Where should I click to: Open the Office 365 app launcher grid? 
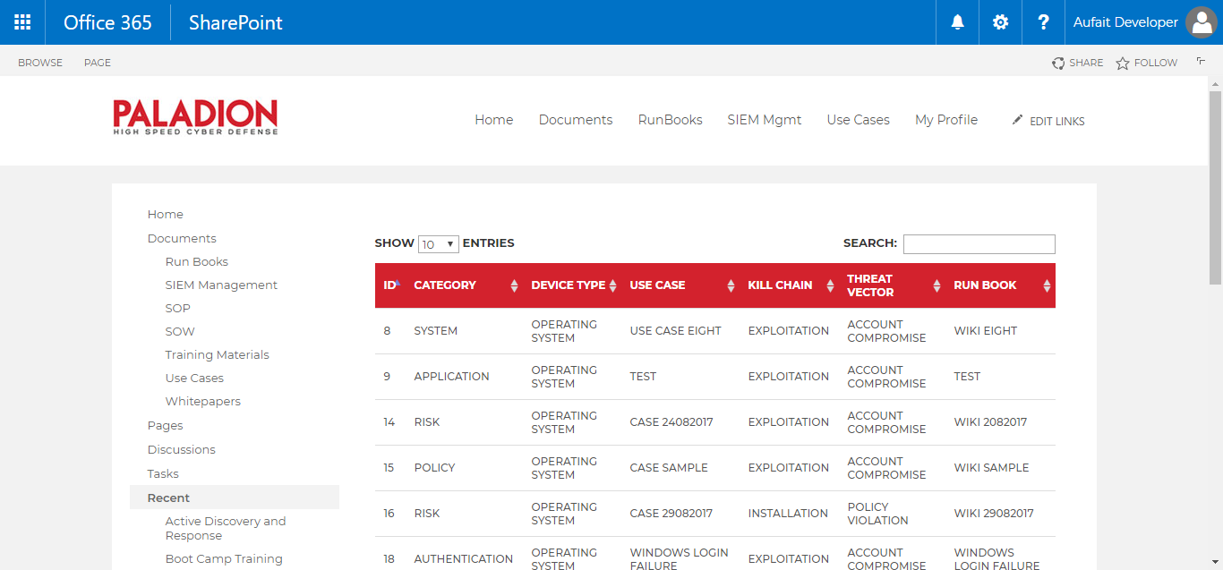pos(21,21)
